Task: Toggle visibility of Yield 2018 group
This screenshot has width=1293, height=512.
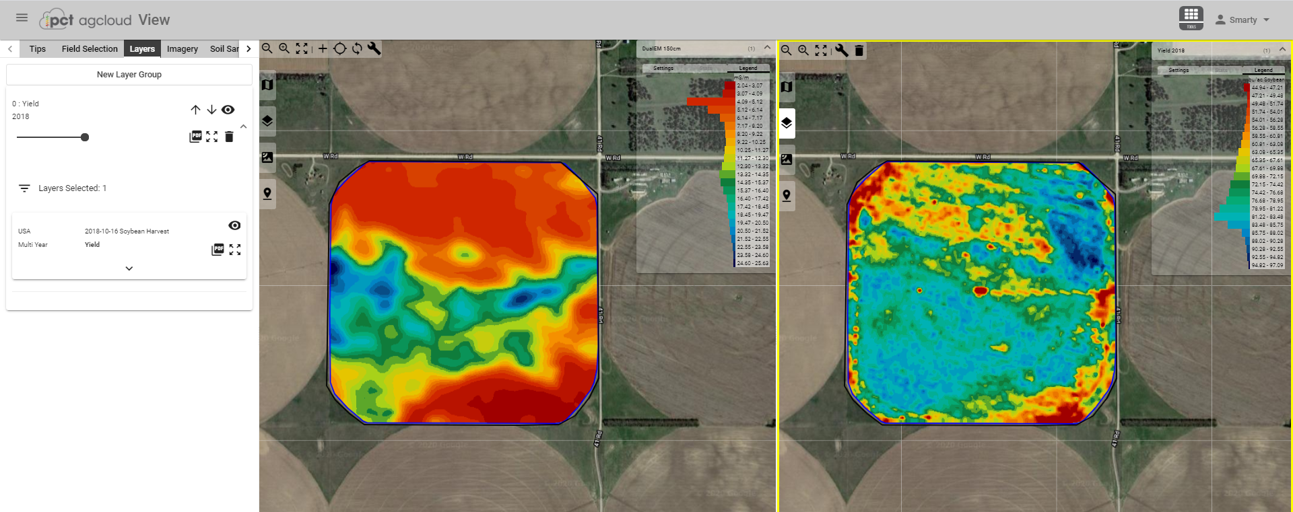Action: click(x=228, y=110)
